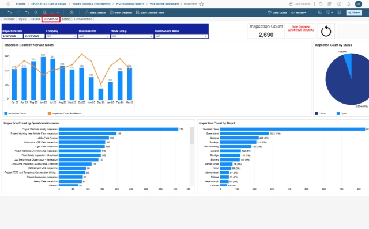Open Health, Safety & Environment breadcrumb
The image size is (369, 229).
tap(91, 4)
